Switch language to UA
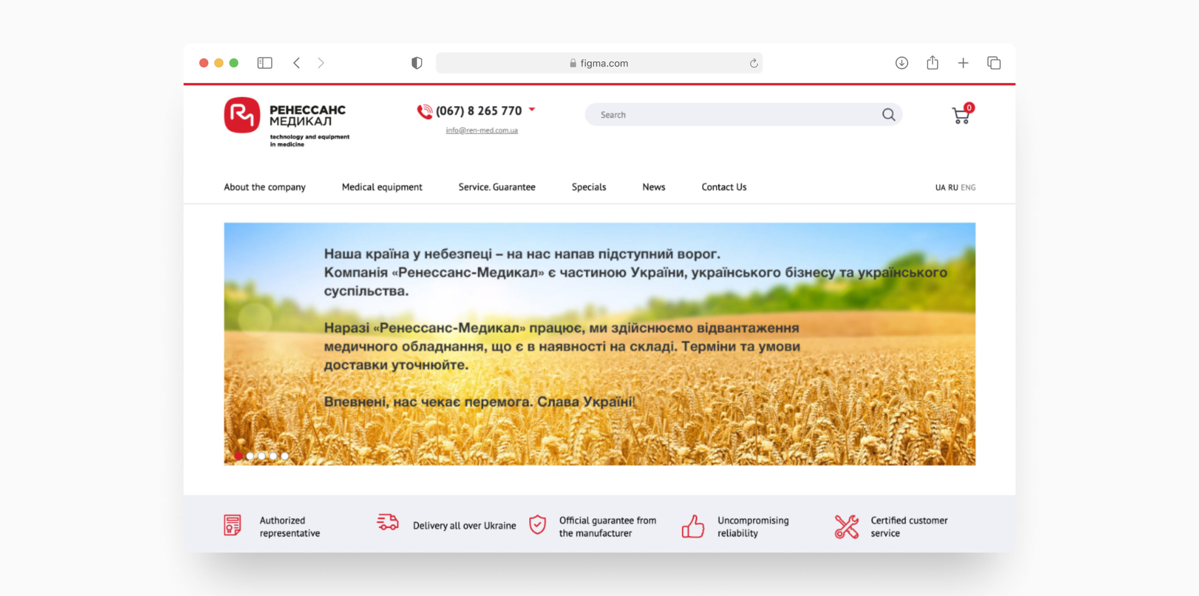The image size is (1199, 596). click(940, 188)
